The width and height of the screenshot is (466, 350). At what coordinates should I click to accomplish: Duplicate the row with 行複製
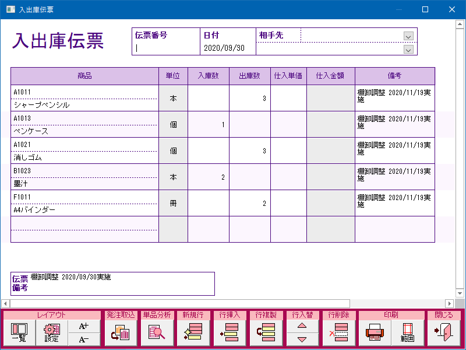click(x=266, y=333)
